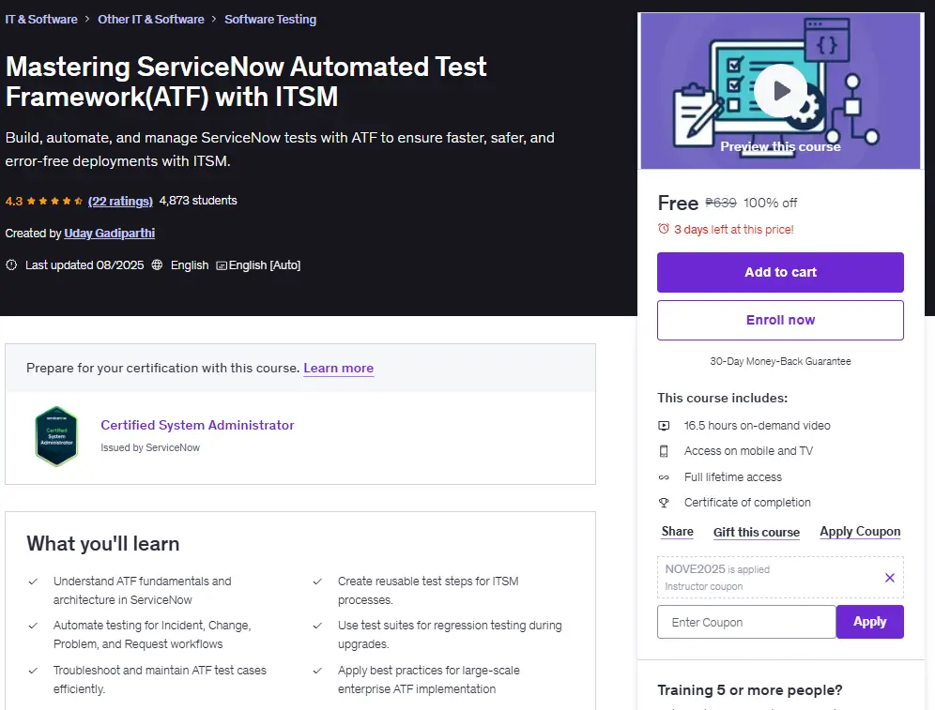The image size is (935, 710).
Task: Click the English [Auto] captions label
Action: [x=265, y=265]
